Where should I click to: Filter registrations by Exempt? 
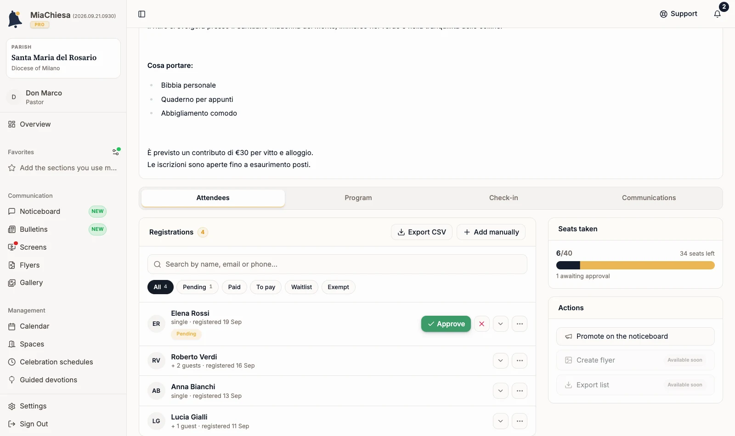click(x=338, y=287)
